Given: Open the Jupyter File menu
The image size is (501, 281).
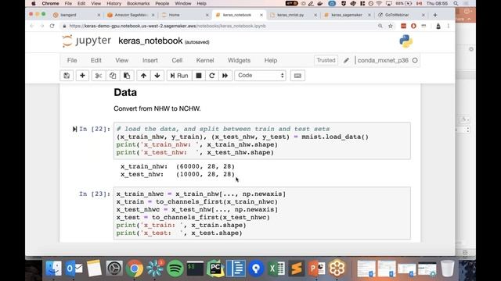Looking at the screenshot, I should (72, 60).
